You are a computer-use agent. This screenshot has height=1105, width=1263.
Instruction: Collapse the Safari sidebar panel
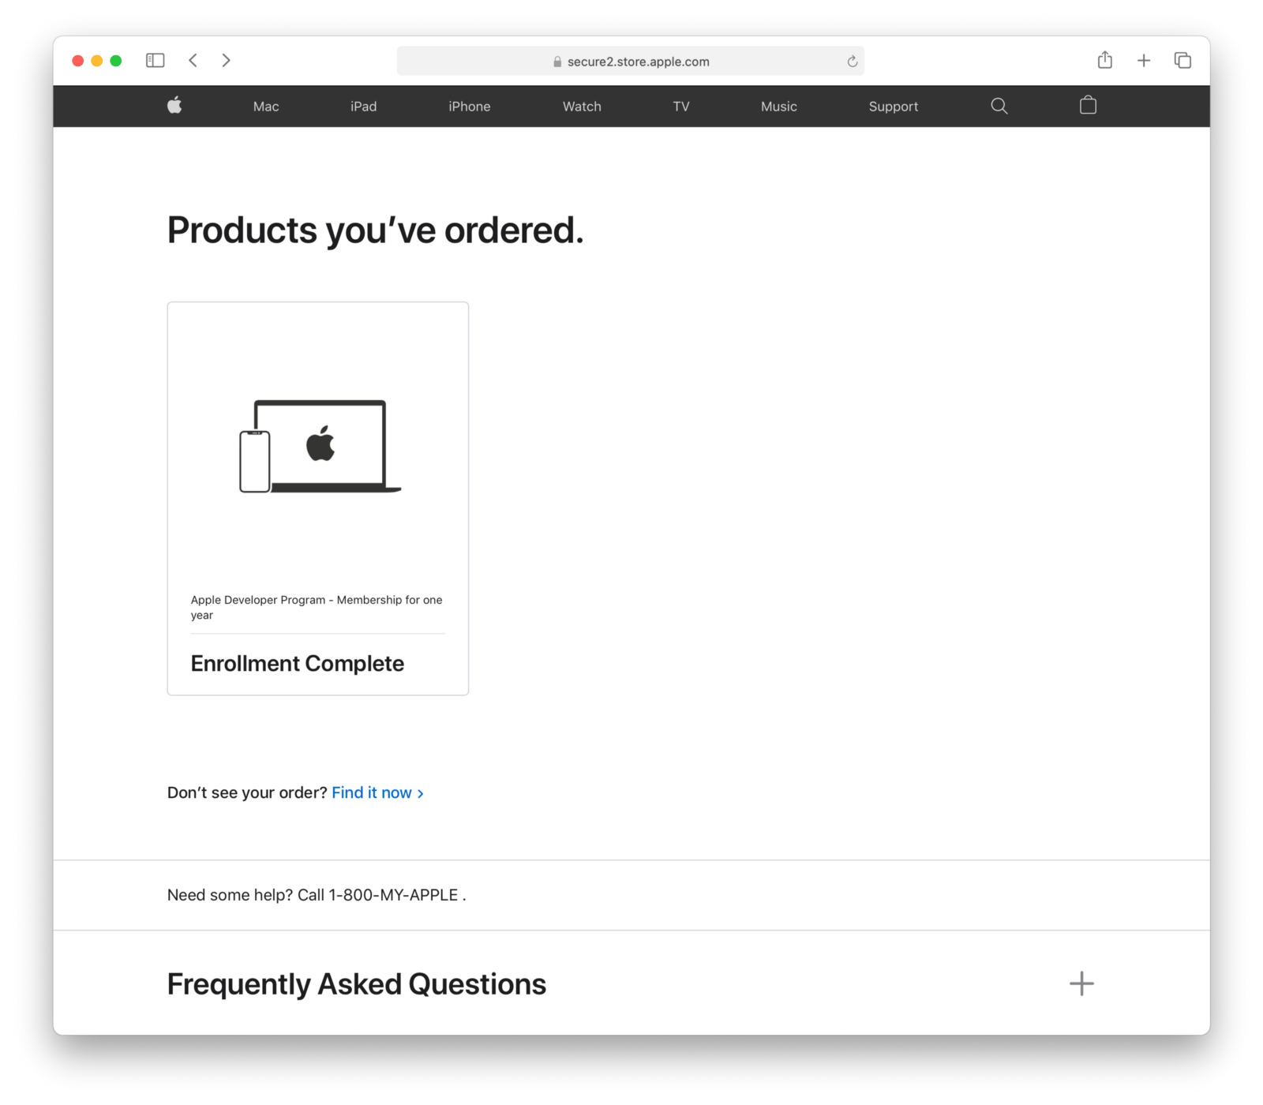tap(155, 60)
